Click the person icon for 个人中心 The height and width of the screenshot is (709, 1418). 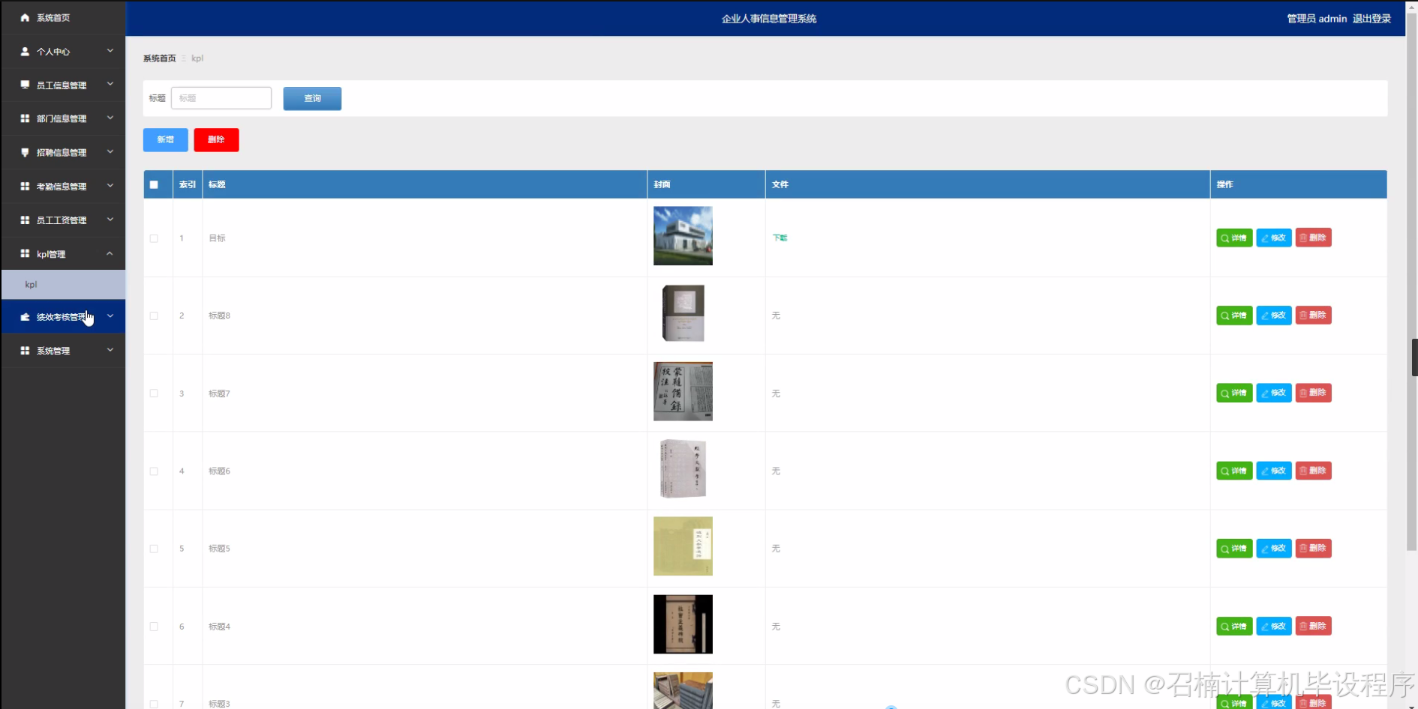25,52
